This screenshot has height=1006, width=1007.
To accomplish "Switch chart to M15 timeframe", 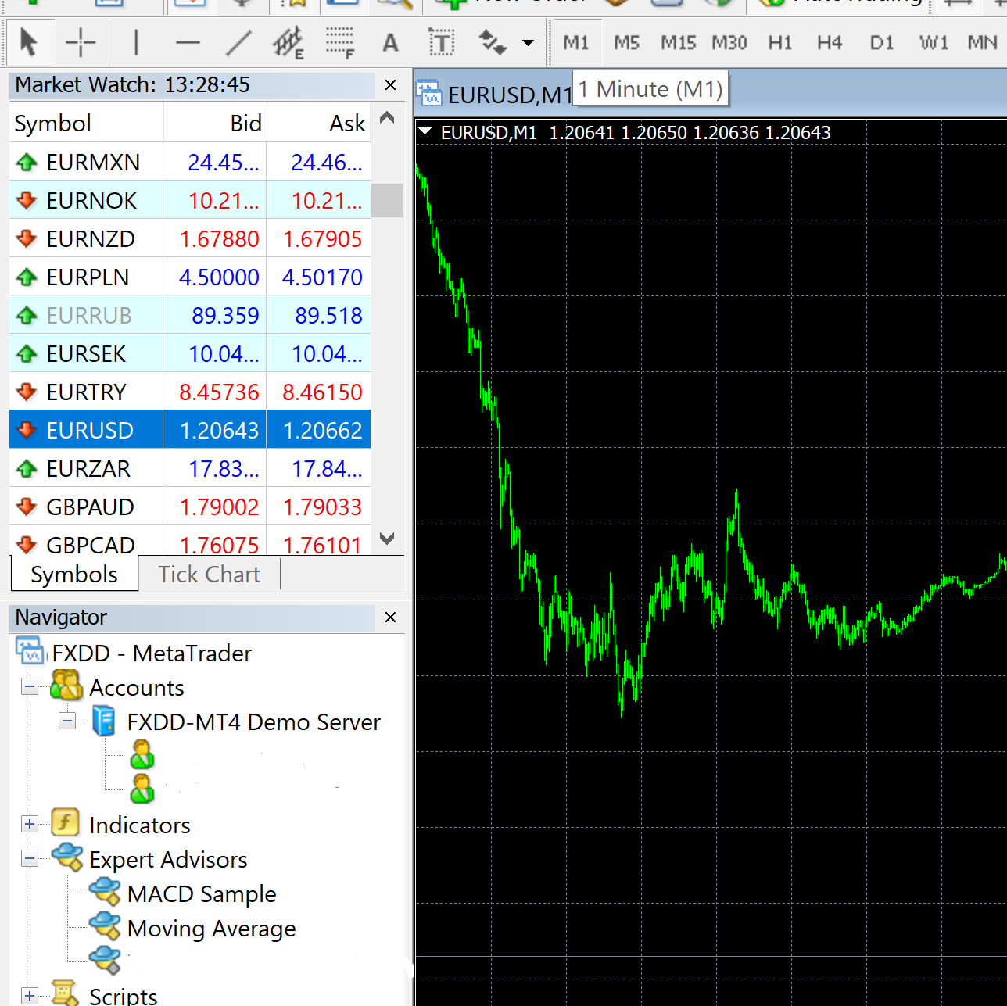I will [x=678, y=42].
